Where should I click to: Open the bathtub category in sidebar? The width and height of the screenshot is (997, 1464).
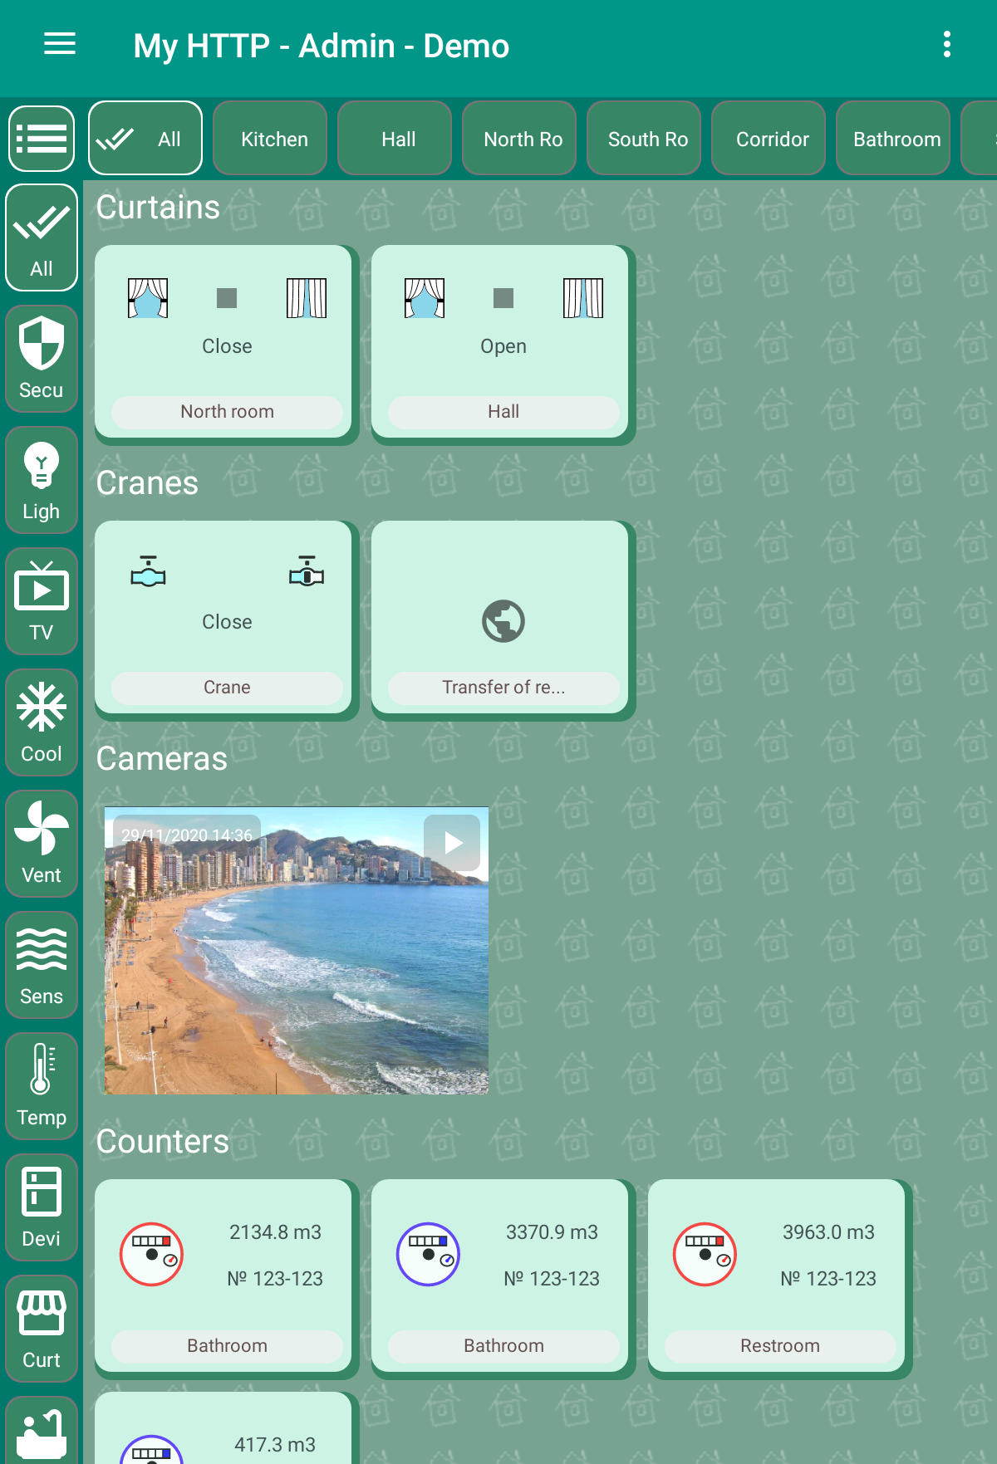coord(42,1431)
